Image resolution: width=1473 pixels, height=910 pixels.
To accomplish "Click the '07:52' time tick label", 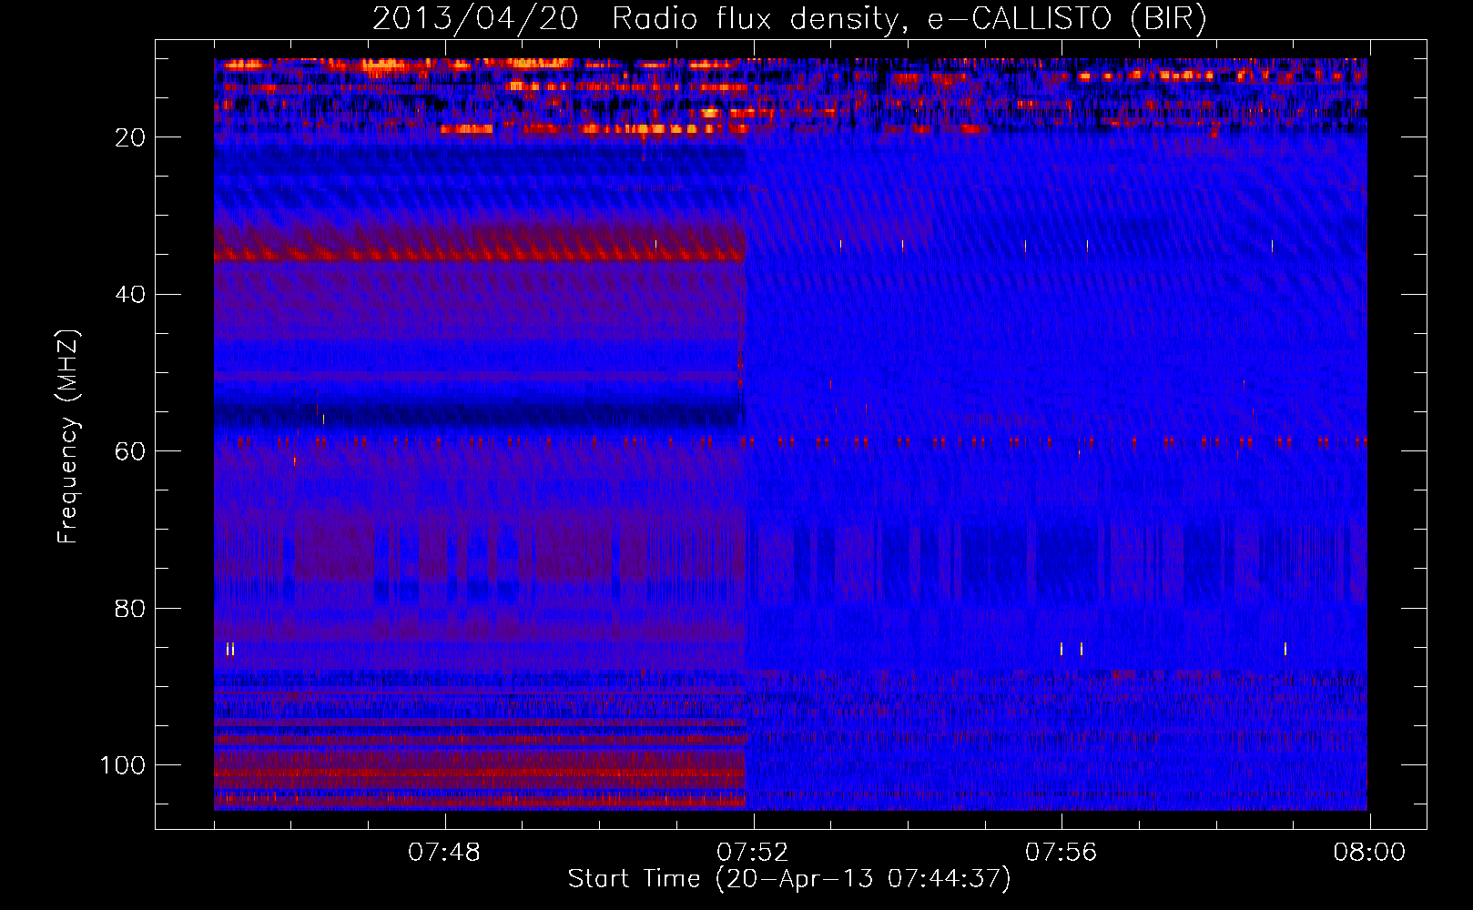I will 753,853.
